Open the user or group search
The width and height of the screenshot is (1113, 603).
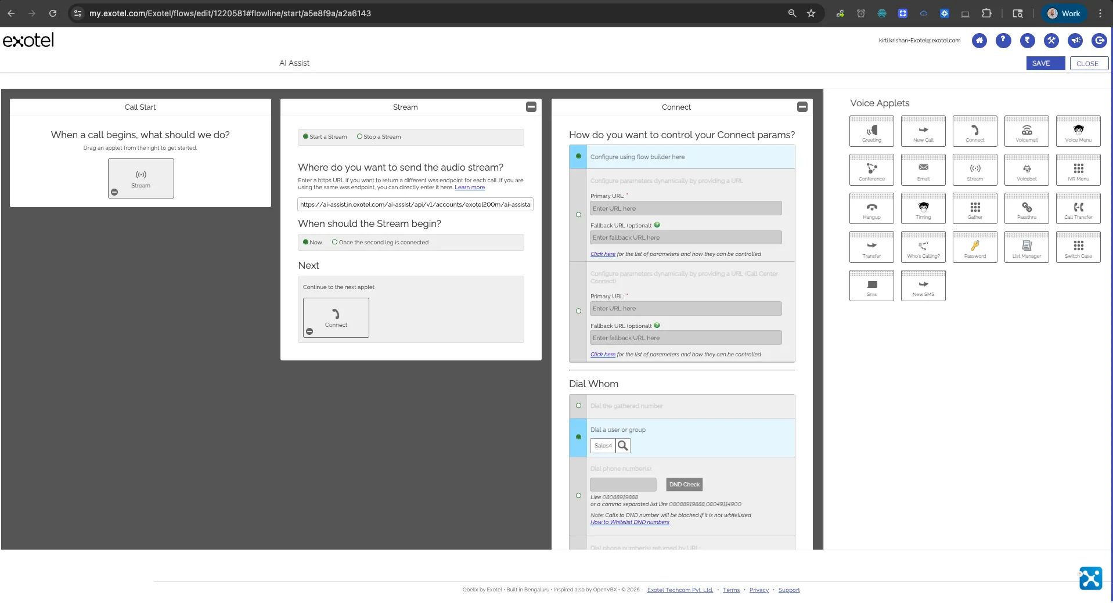click(623, 446)
